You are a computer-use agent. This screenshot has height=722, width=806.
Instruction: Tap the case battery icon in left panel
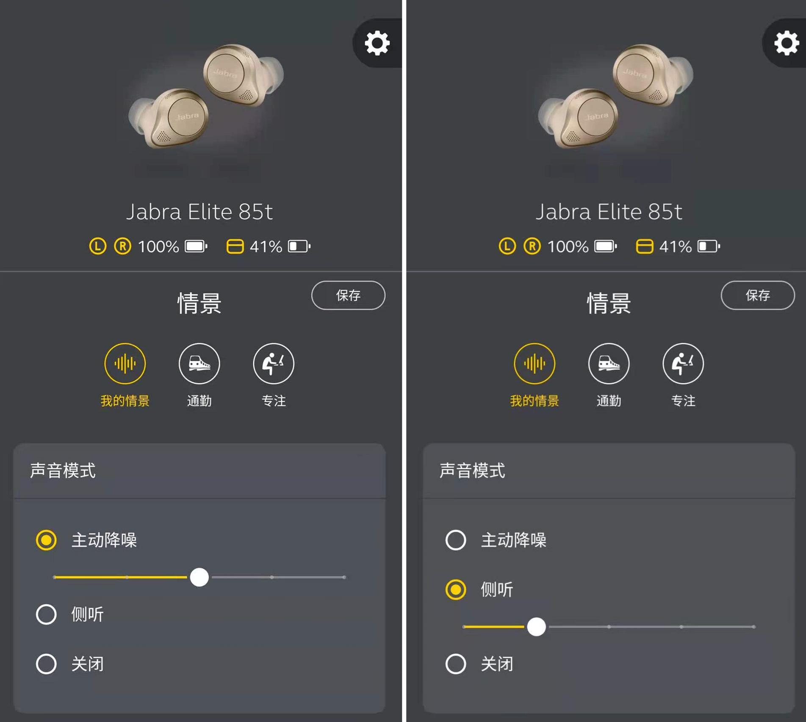click(x=235, y=246)
